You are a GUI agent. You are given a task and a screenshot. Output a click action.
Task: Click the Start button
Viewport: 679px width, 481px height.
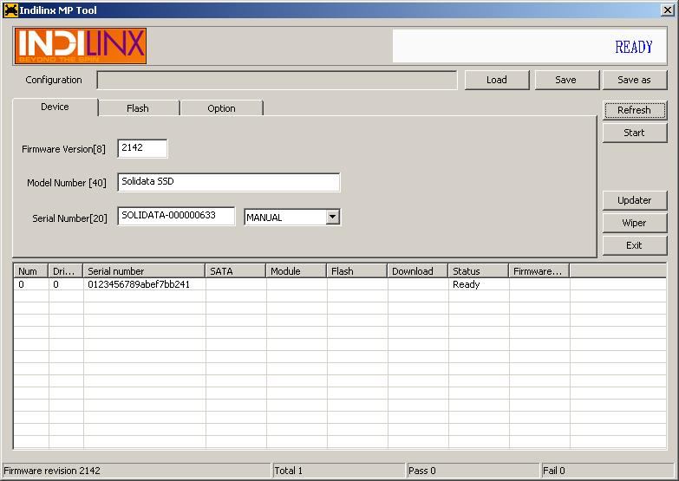pyautogui.click(x=635, y=133)
